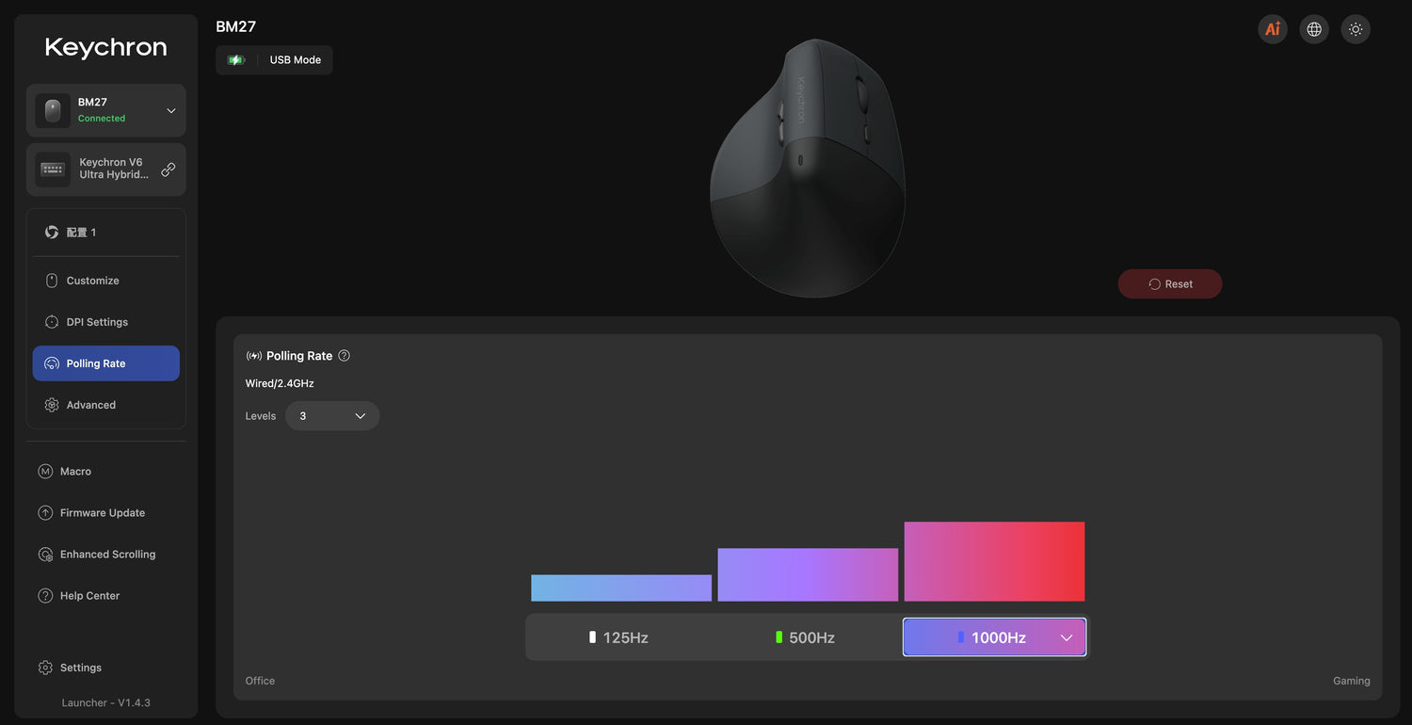The image size is (1412, 725).
Task: Click the Help Center question icon
Action: pos(45,596)
